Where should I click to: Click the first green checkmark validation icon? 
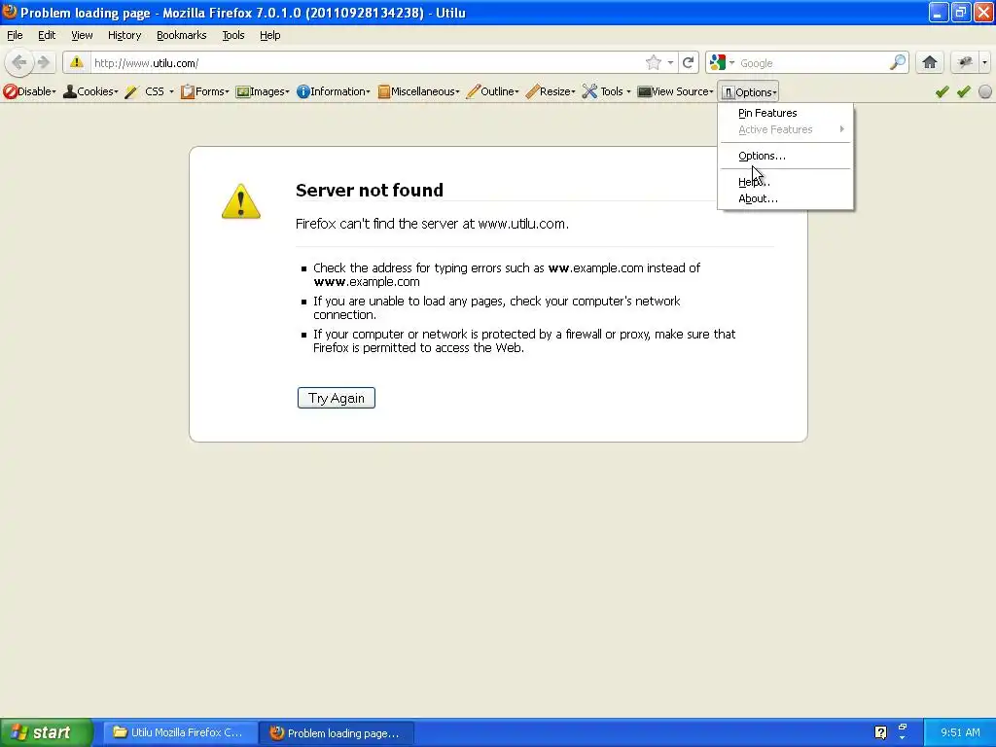942,92
